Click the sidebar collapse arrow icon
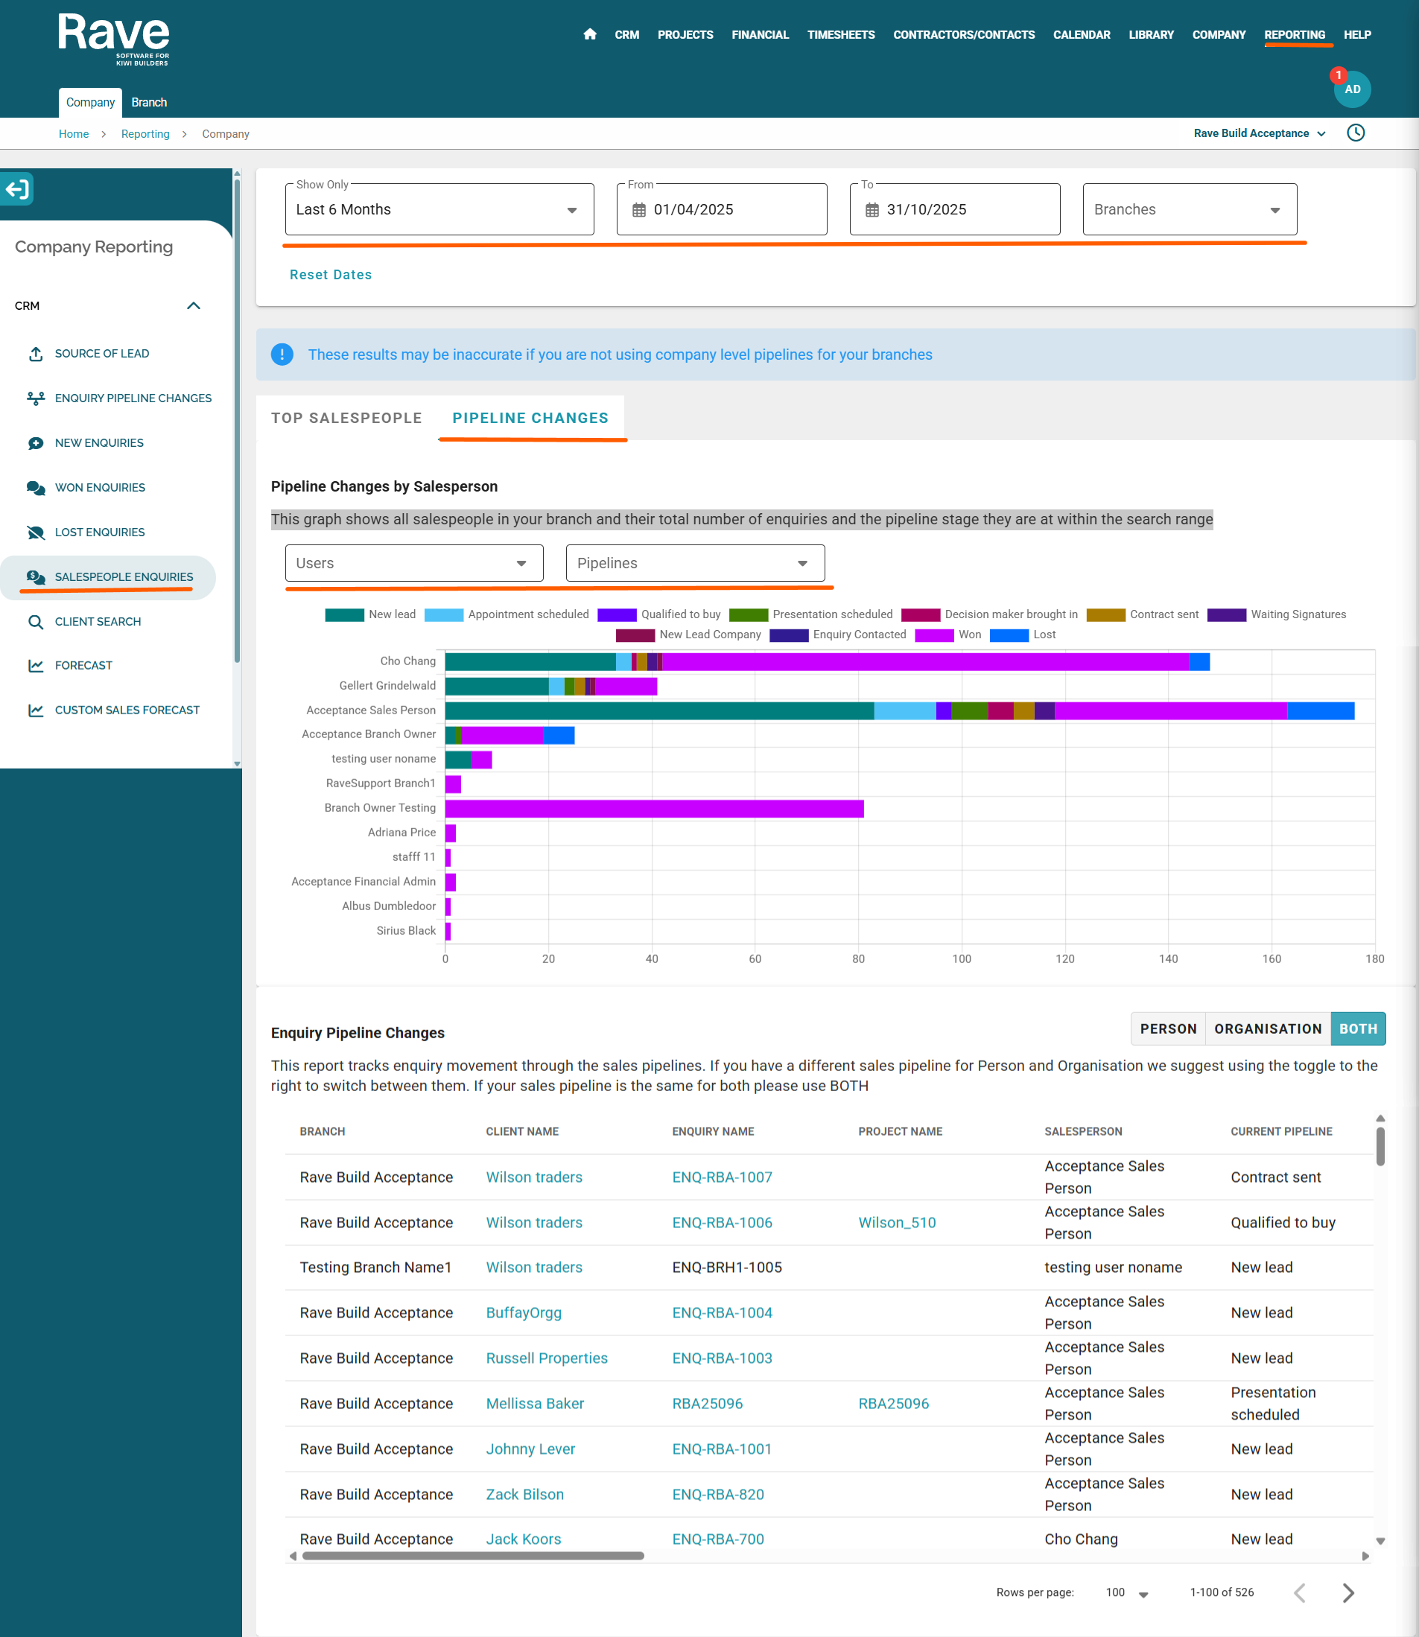The image size is (1419, 1637). pos(16,189)
